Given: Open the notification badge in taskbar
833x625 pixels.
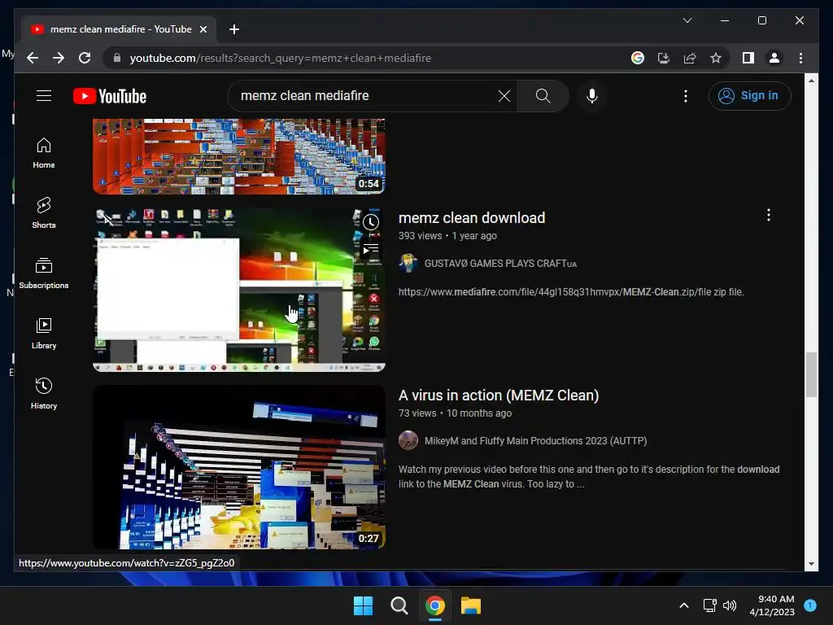Looking at the screenshot, I should 810,605.
